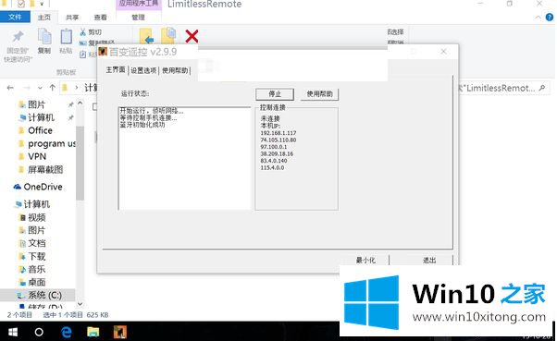Screen dimensions: 557x341
Task: Open 音乐 under 计算机
Action: pyautogui.click(x=37, y=269)
